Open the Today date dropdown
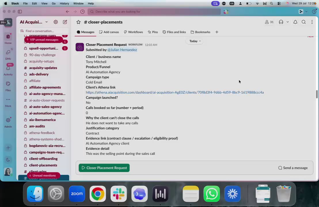 point(195,41)
